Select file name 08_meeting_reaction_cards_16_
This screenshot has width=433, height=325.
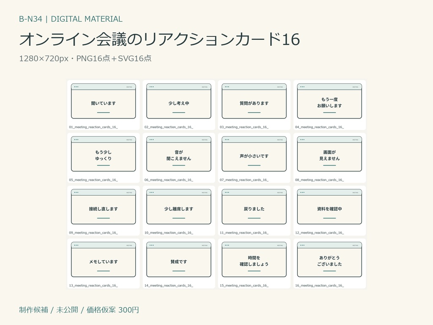tap(320, 180)
